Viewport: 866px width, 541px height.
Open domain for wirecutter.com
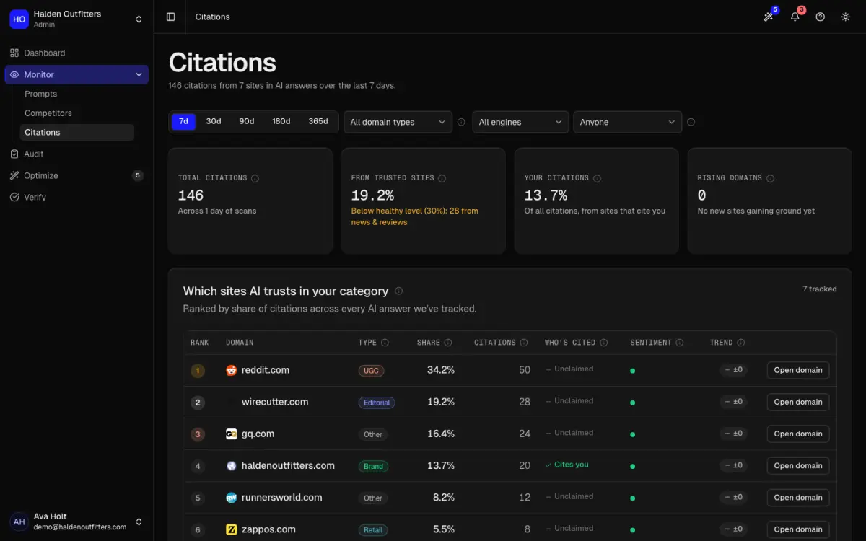coord(798,402)
